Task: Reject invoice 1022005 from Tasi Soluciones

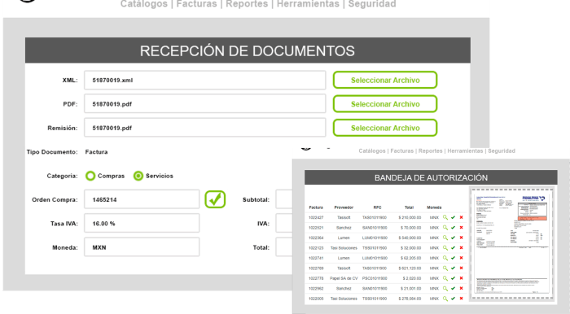Action: point(462,299)
